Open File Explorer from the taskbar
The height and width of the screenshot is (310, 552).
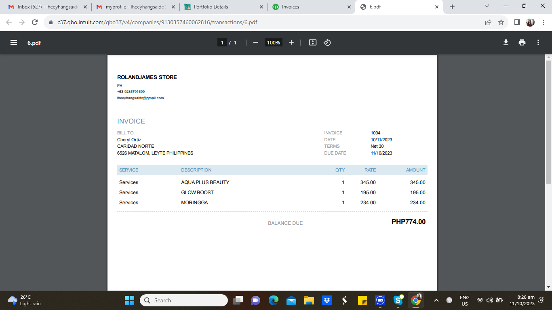[309, 300]
